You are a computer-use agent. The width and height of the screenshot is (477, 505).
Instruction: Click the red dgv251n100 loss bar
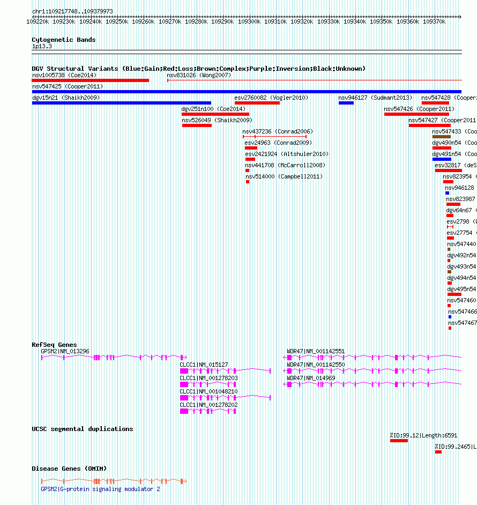tap(215, 114)
